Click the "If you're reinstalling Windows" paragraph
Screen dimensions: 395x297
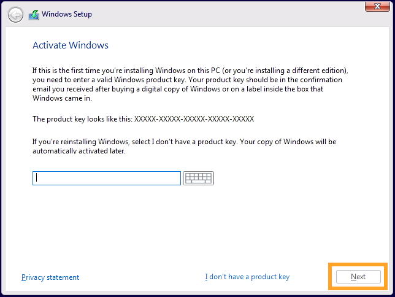pyautogui.click(x=184, y=142)
